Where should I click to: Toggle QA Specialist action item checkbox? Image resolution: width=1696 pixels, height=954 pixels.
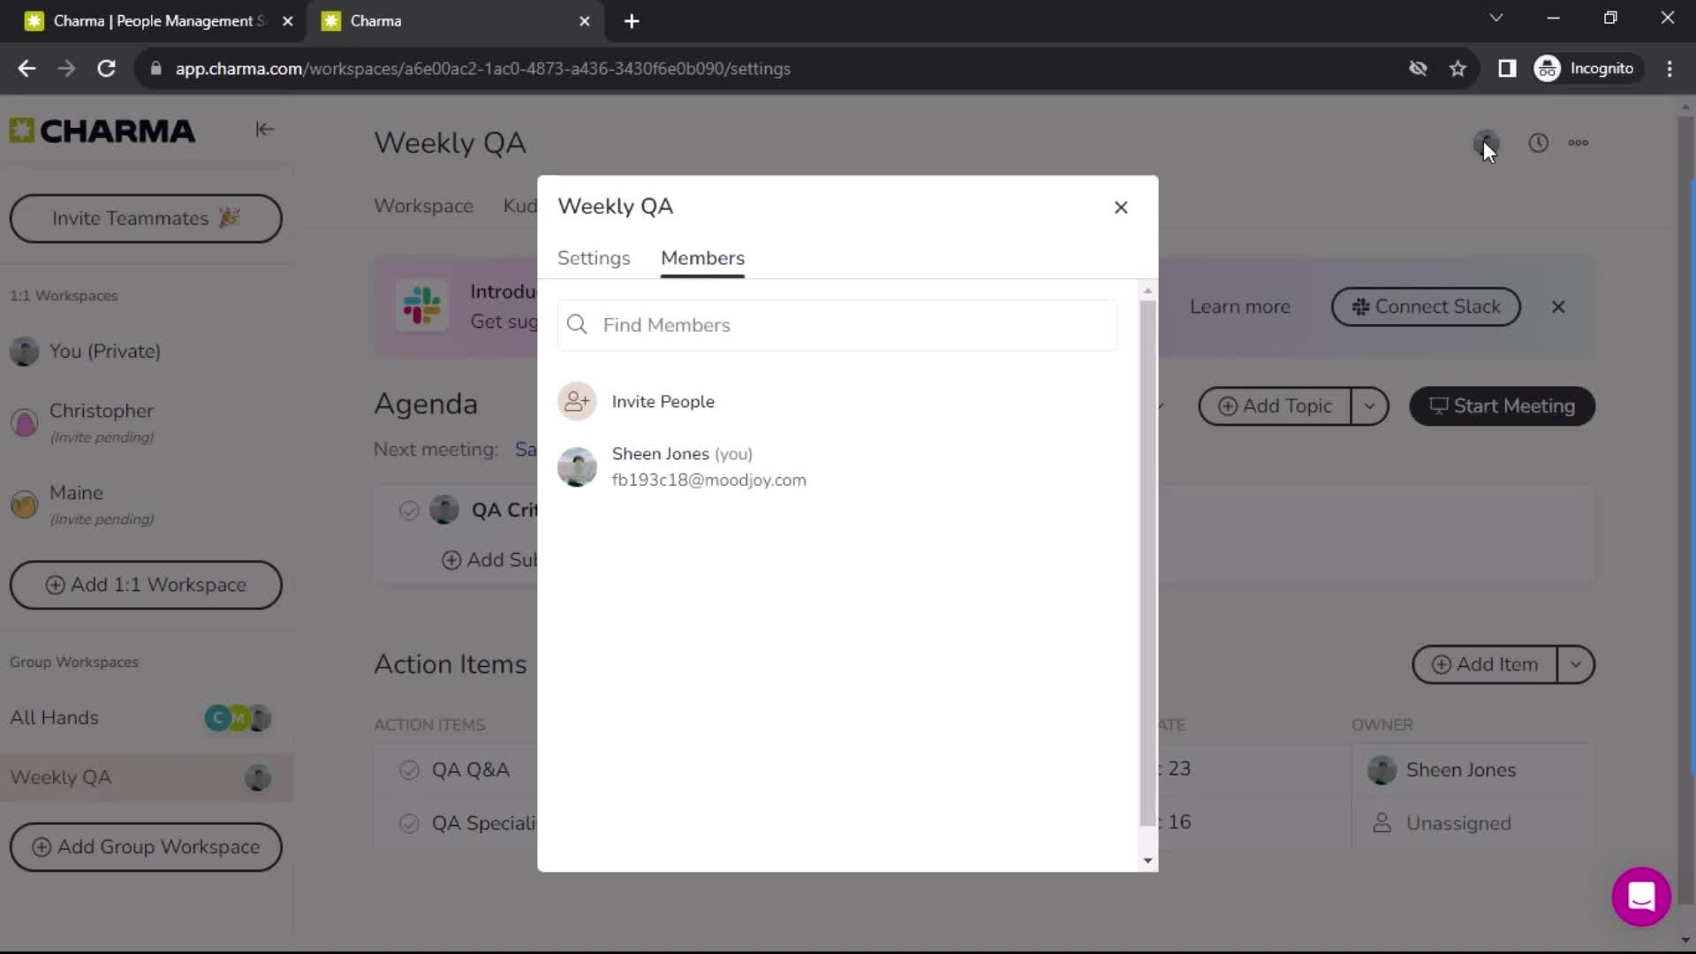click(410, 822)
